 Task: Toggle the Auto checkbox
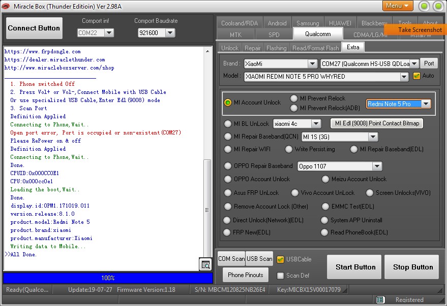tap(416, 76)
